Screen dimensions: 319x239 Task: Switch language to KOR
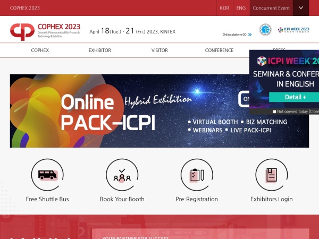click(224, 8)
